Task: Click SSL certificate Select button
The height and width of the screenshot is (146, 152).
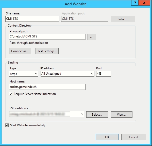Action: (97, 114)
